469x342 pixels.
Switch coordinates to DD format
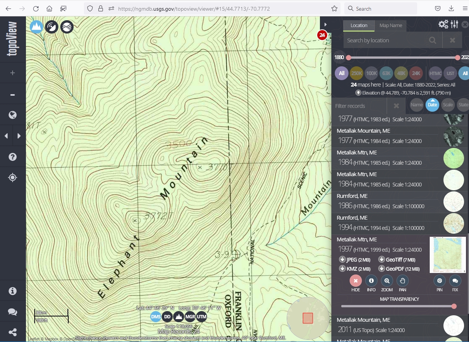point(167,316)
